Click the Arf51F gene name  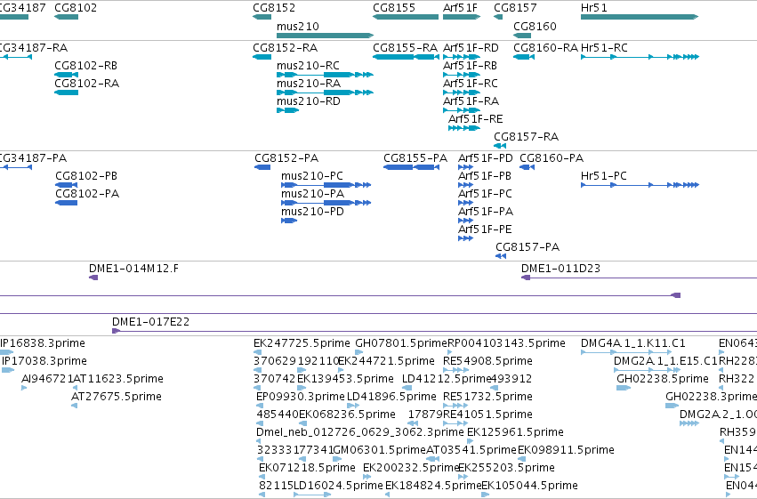point(460,8)
